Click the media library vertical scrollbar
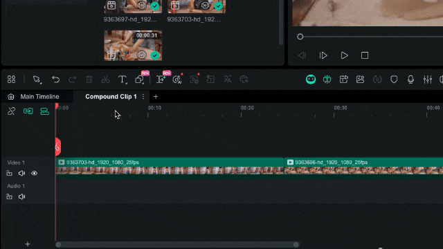Image resolution: width=443 pixels, height=249 pixels. click(281, 23)
